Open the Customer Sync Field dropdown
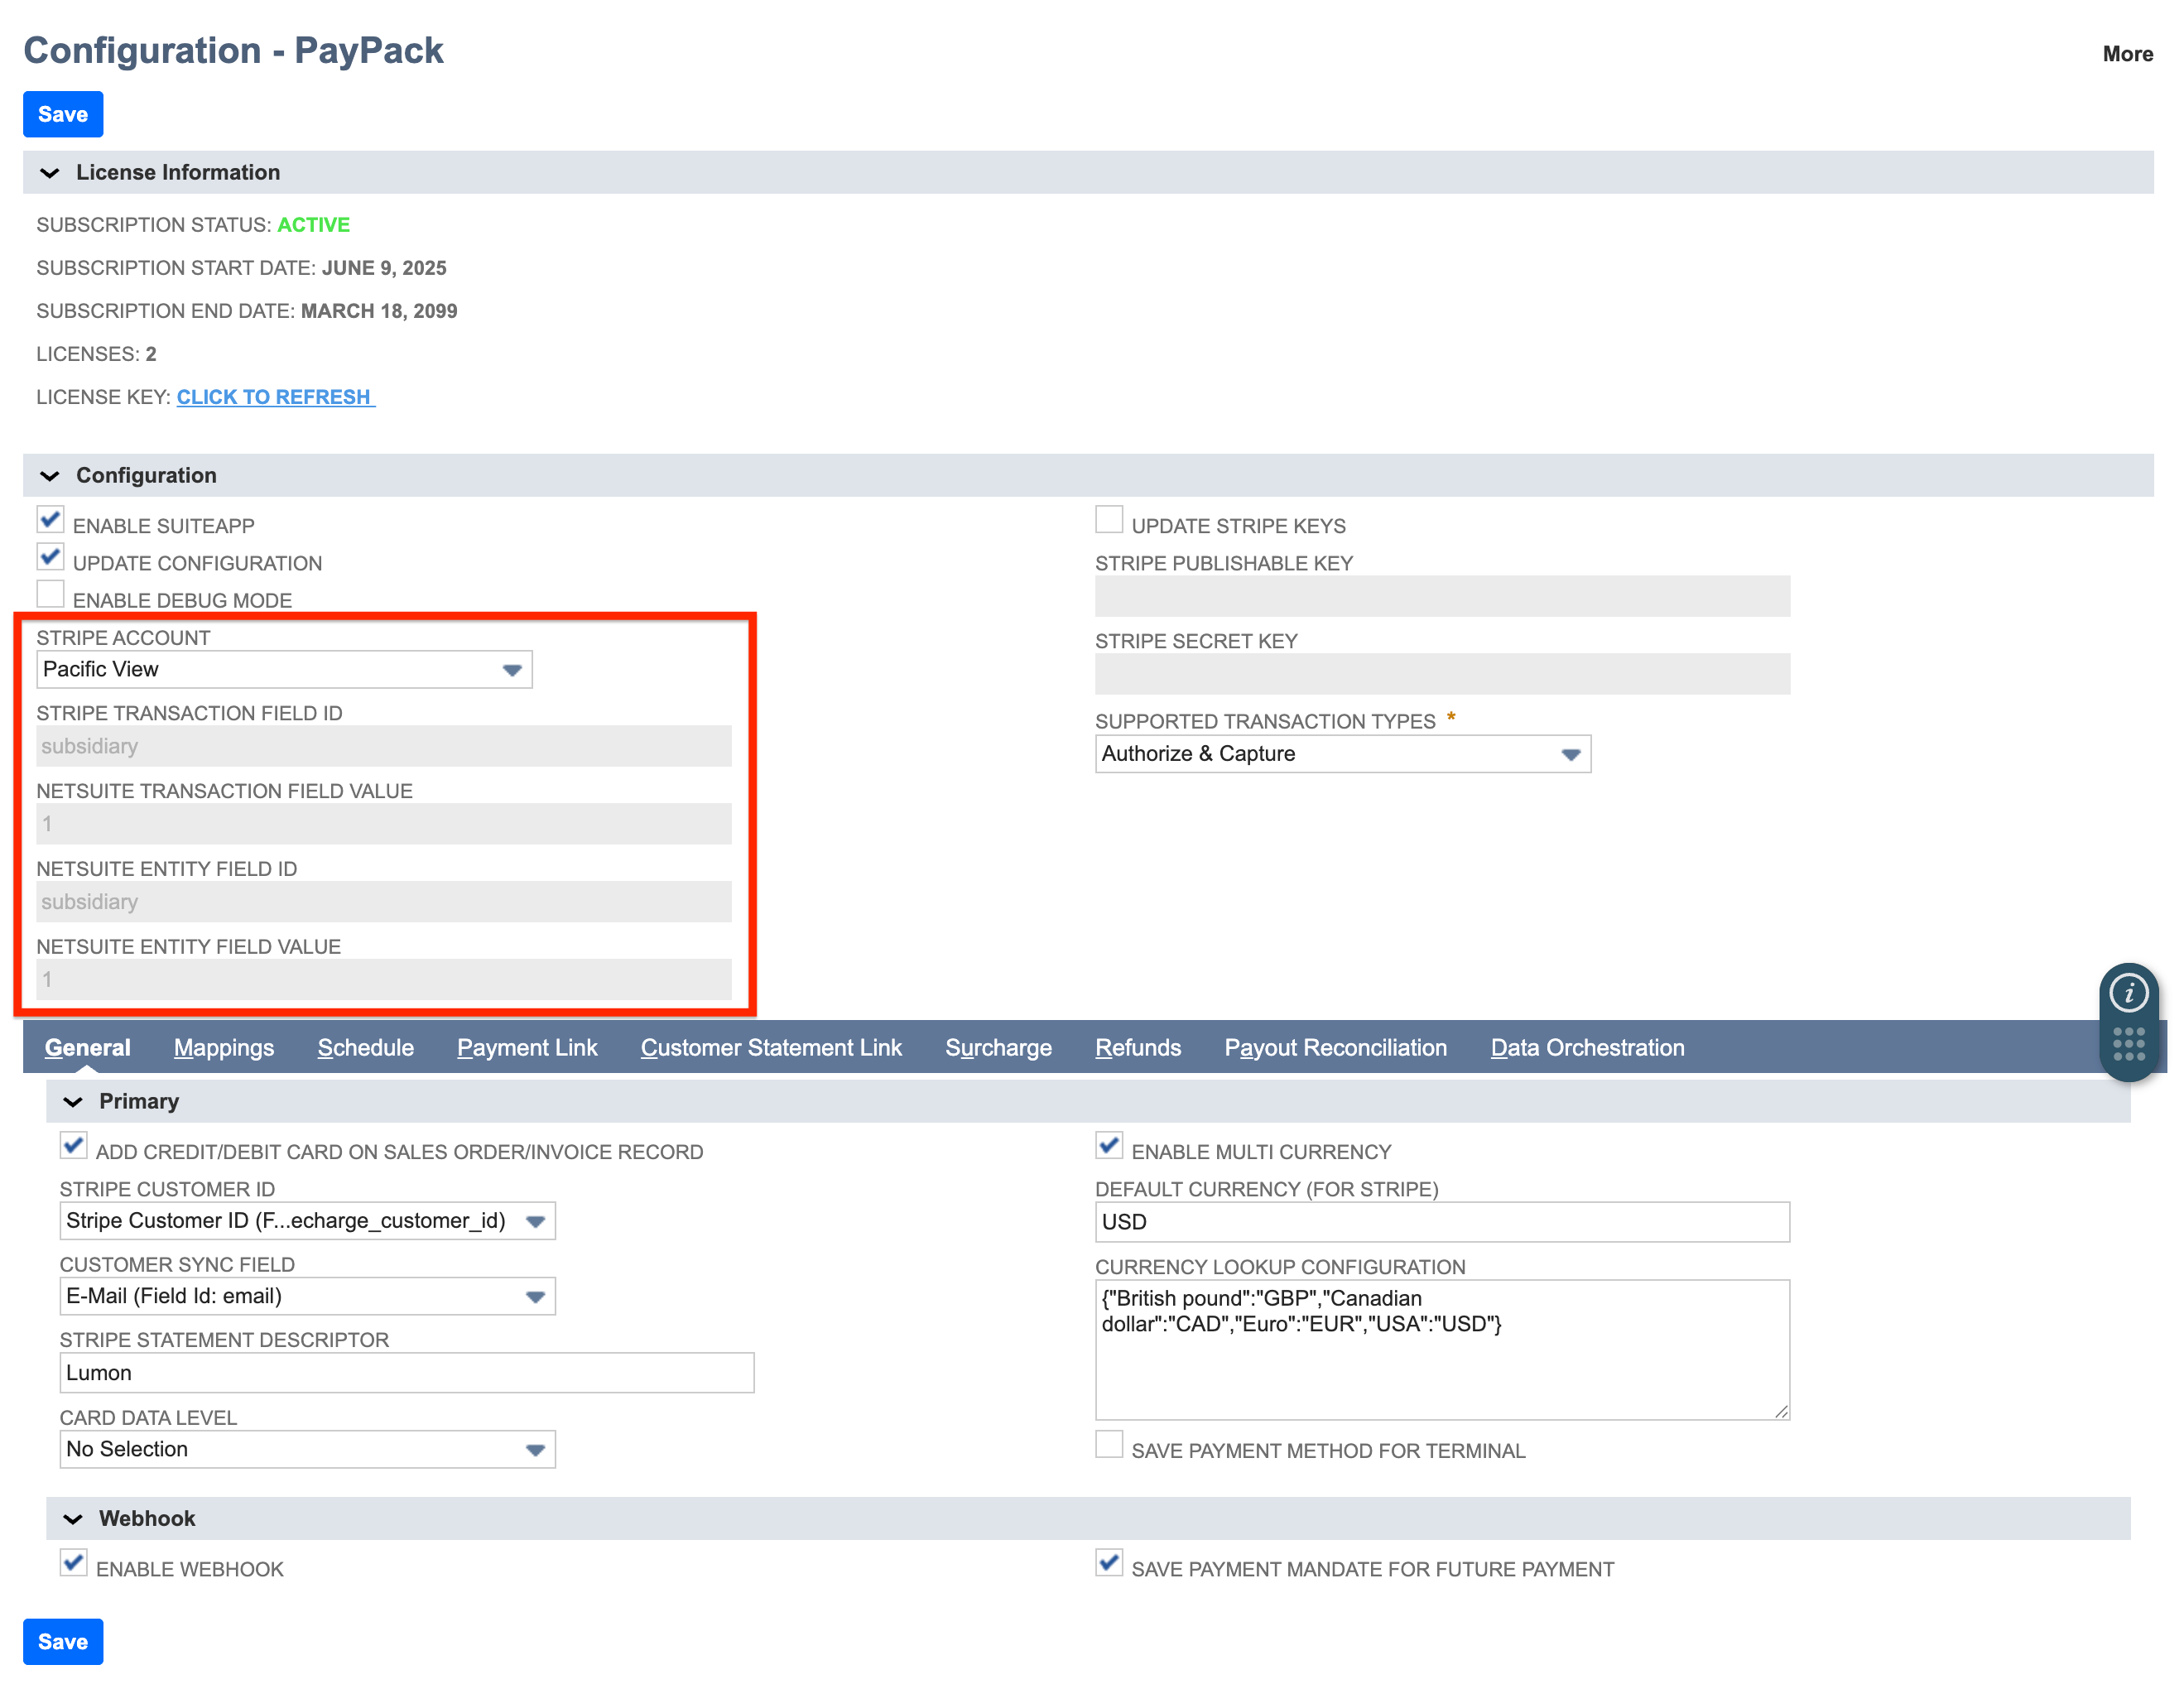The width and height of the screenshot is (2184, 1689). coord(535,1297)
